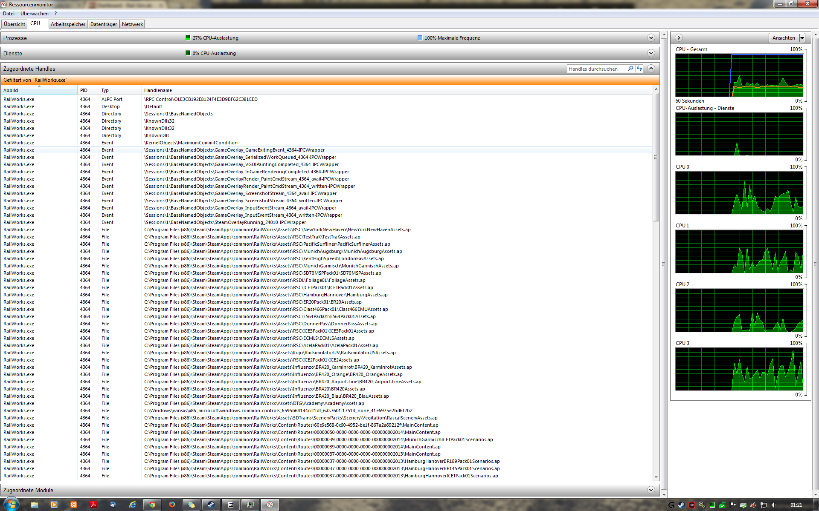Expand the Zugeordnete Module section

651,490
